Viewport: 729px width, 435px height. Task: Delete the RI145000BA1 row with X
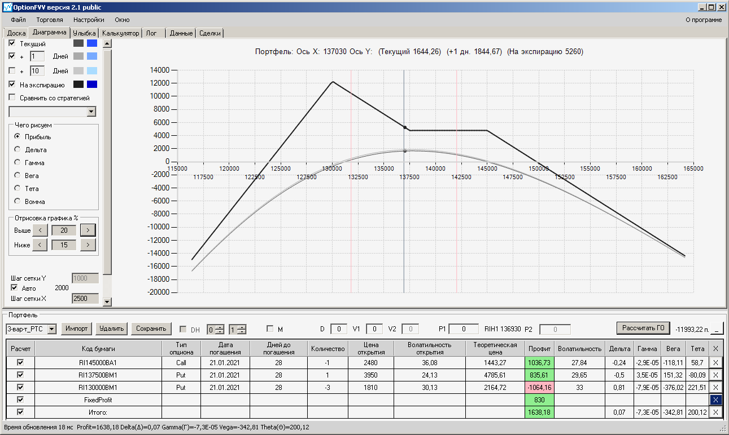716,363
